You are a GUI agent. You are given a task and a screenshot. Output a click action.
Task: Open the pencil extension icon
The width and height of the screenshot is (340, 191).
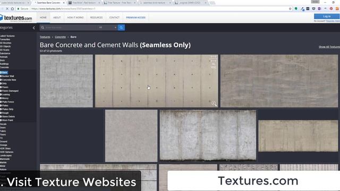point(302,8)
